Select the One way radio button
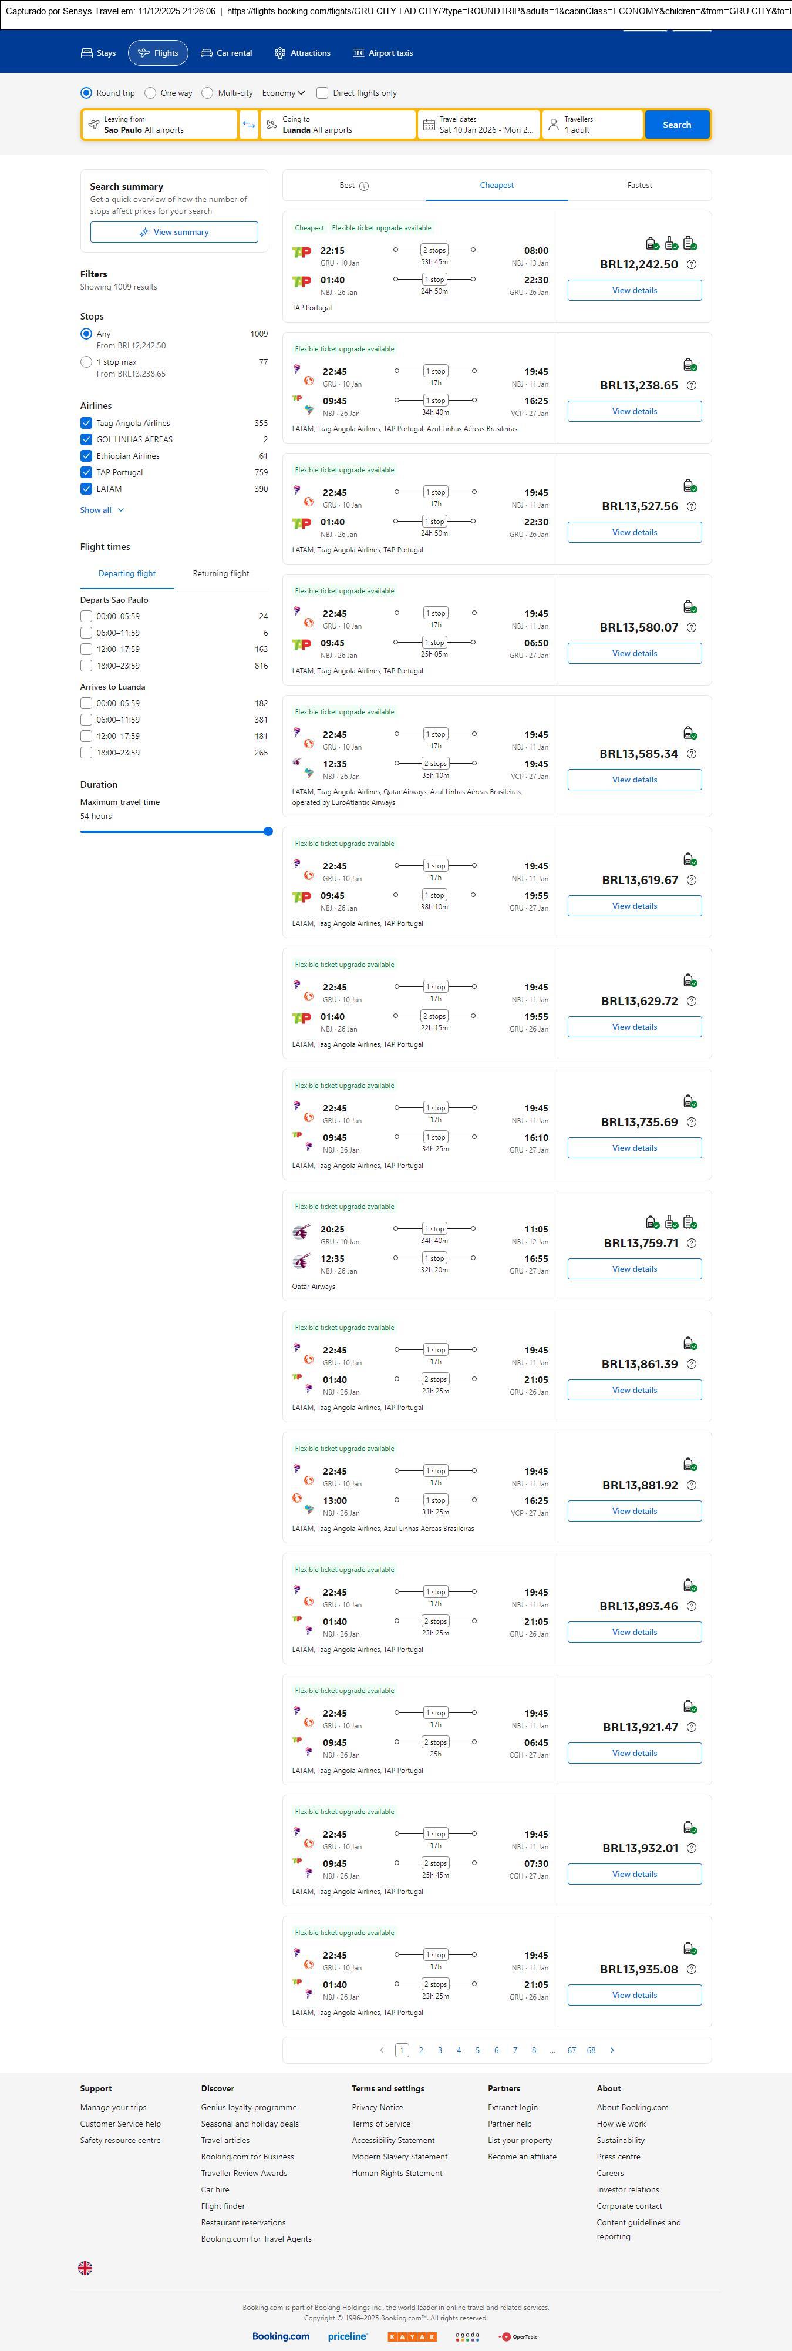The width and height of the screenshot is (792, 2351). pyautogui.click(x=150, y=93)
